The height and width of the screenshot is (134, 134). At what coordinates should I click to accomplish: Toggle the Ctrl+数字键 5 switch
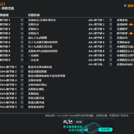[x=24, y=85]
